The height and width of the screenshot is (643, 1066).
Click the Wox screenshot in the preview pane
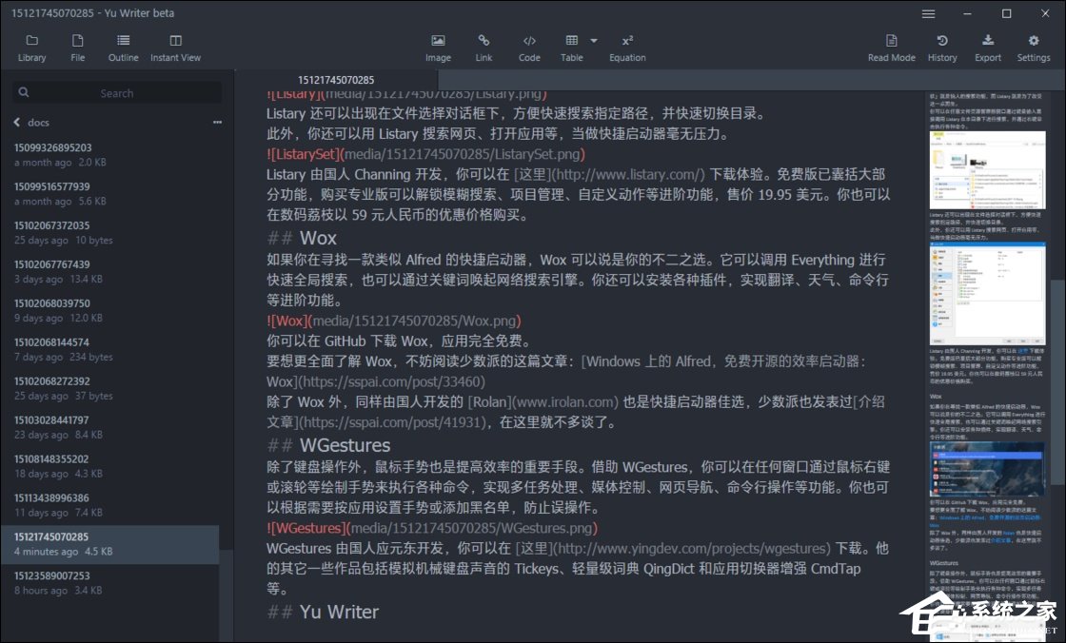coord(986,469)
